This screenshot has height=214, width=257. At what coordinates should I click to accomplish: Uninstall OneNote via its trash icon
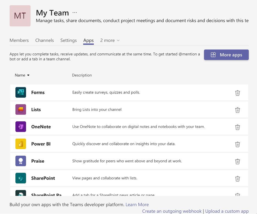point(238,127)
